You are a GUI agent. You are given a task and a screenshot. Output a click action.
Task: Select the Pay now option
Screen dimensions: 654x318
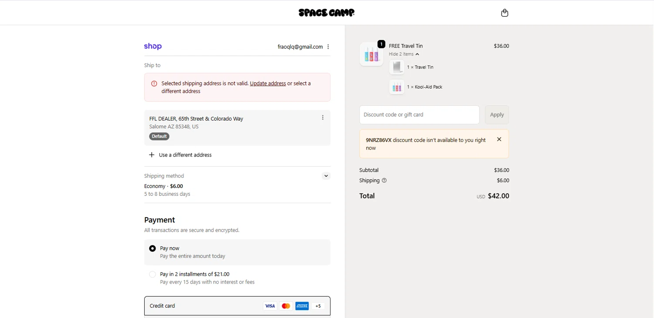coord(153,248)
